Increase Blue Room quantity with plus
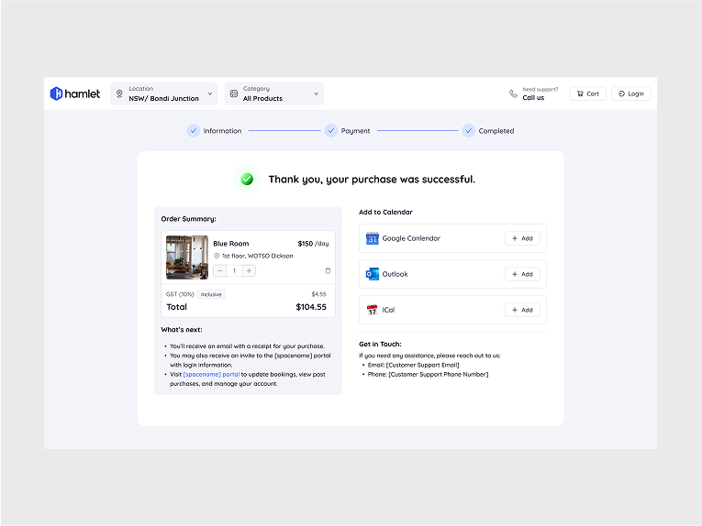The width and height of the screenshot is (702, 526). pos(249,271)
